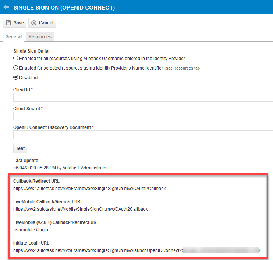Focus the Client Secret input field
The height and width of the screenshot is (260, 273).
pos(143,116)
